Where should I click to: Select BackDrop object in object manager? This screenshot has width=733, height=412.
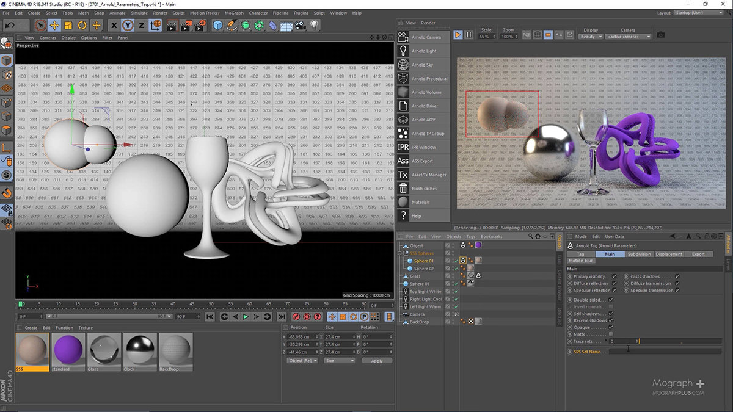pyautogui.click(x=419, y=322)
